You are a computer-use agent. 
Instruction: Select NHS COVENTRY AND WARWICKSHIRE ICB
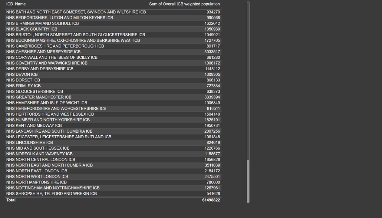(x=47, y=63)
